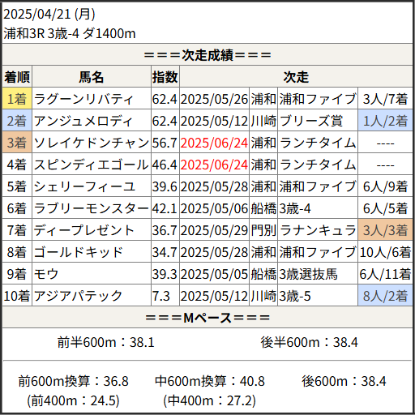Click the 3人/3着 orange result cell
Image resolution: width=415 pixels, height=415 pixels.
click(x=385, y=230)
